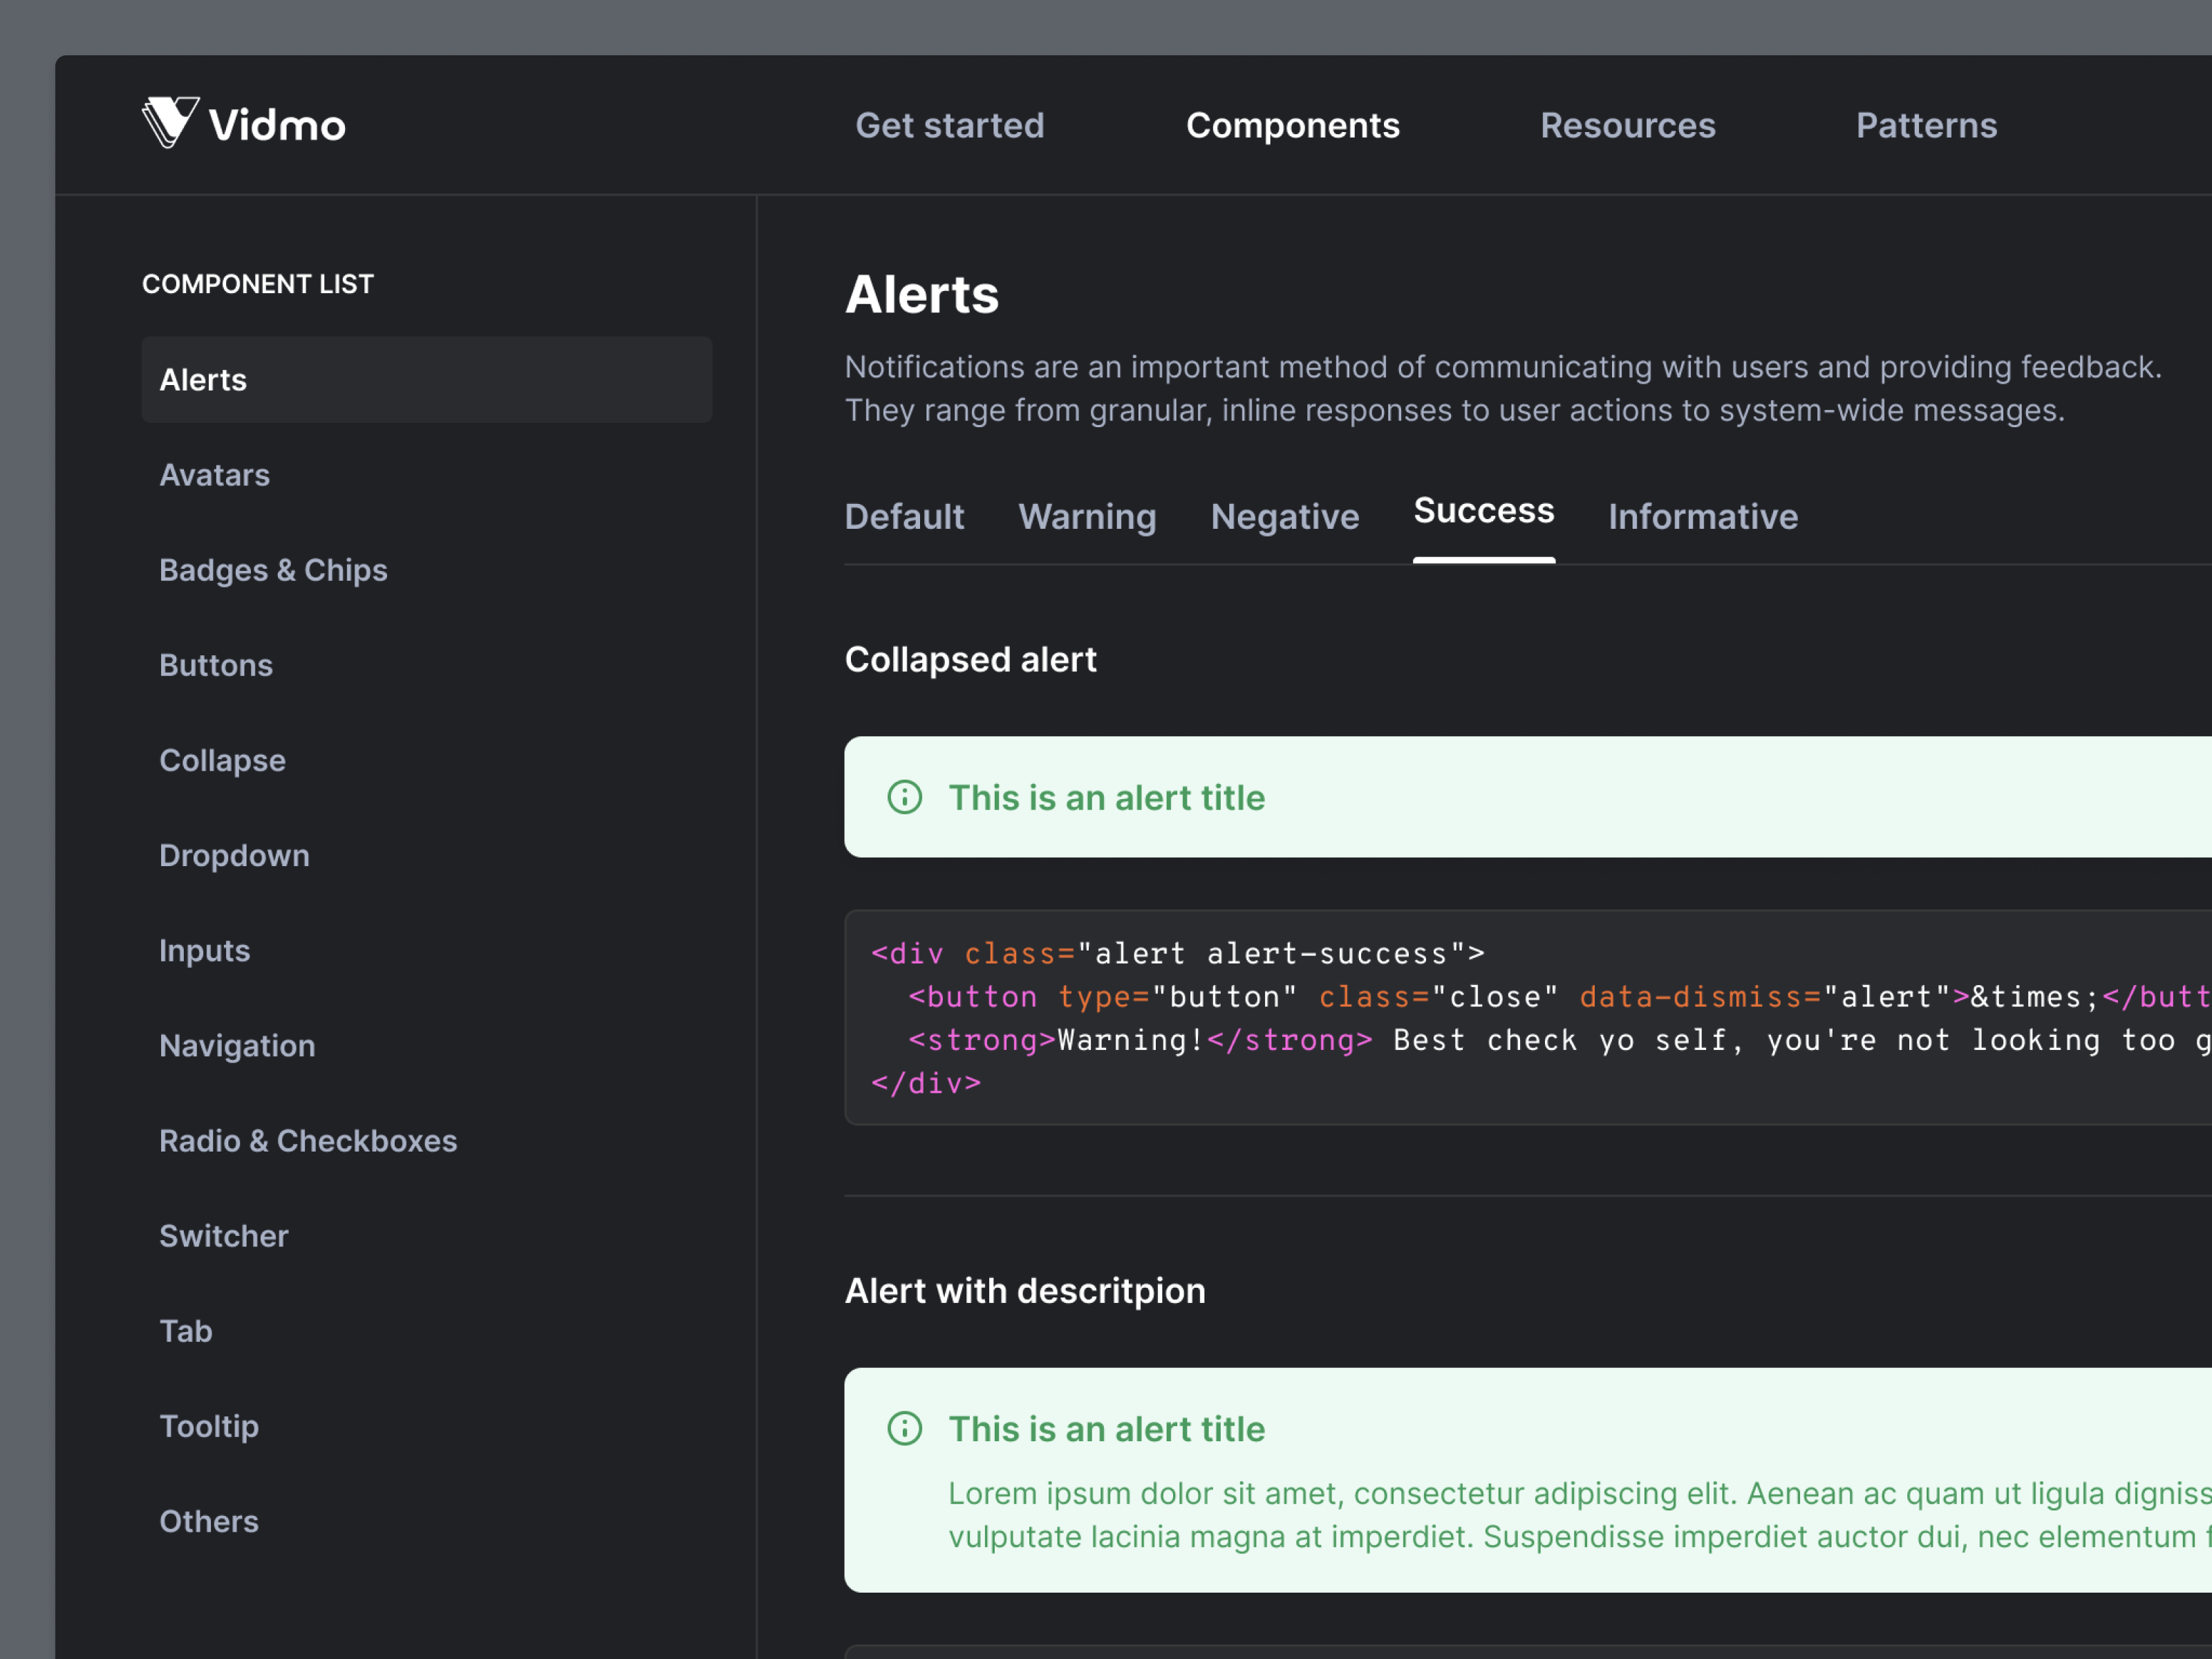
Task: Click inside the alert-success code block
Action: point(1400,1017)
